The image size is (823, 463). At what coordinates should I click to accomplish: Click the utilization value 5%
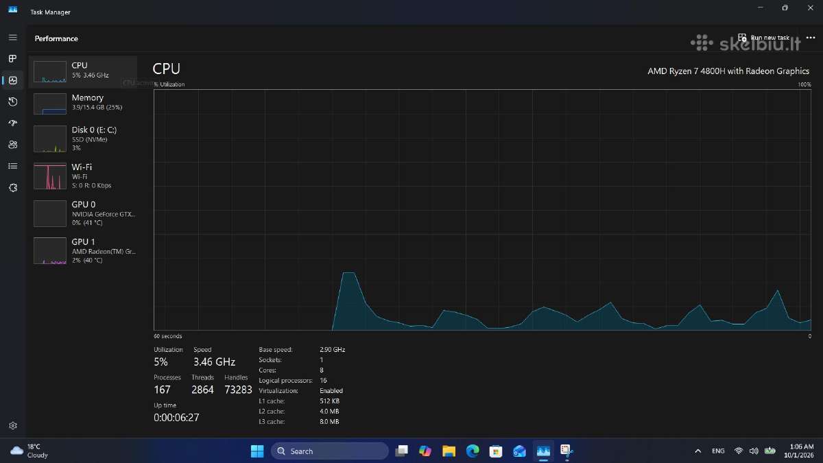(160, 361)
